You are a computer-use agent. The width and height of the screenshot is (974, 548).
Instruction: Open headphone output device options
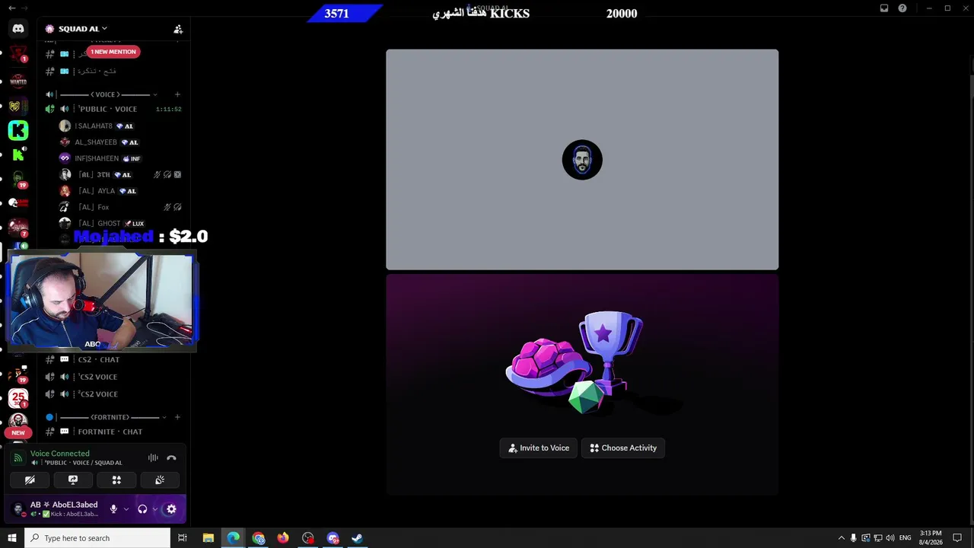click(x=155, y=509)
